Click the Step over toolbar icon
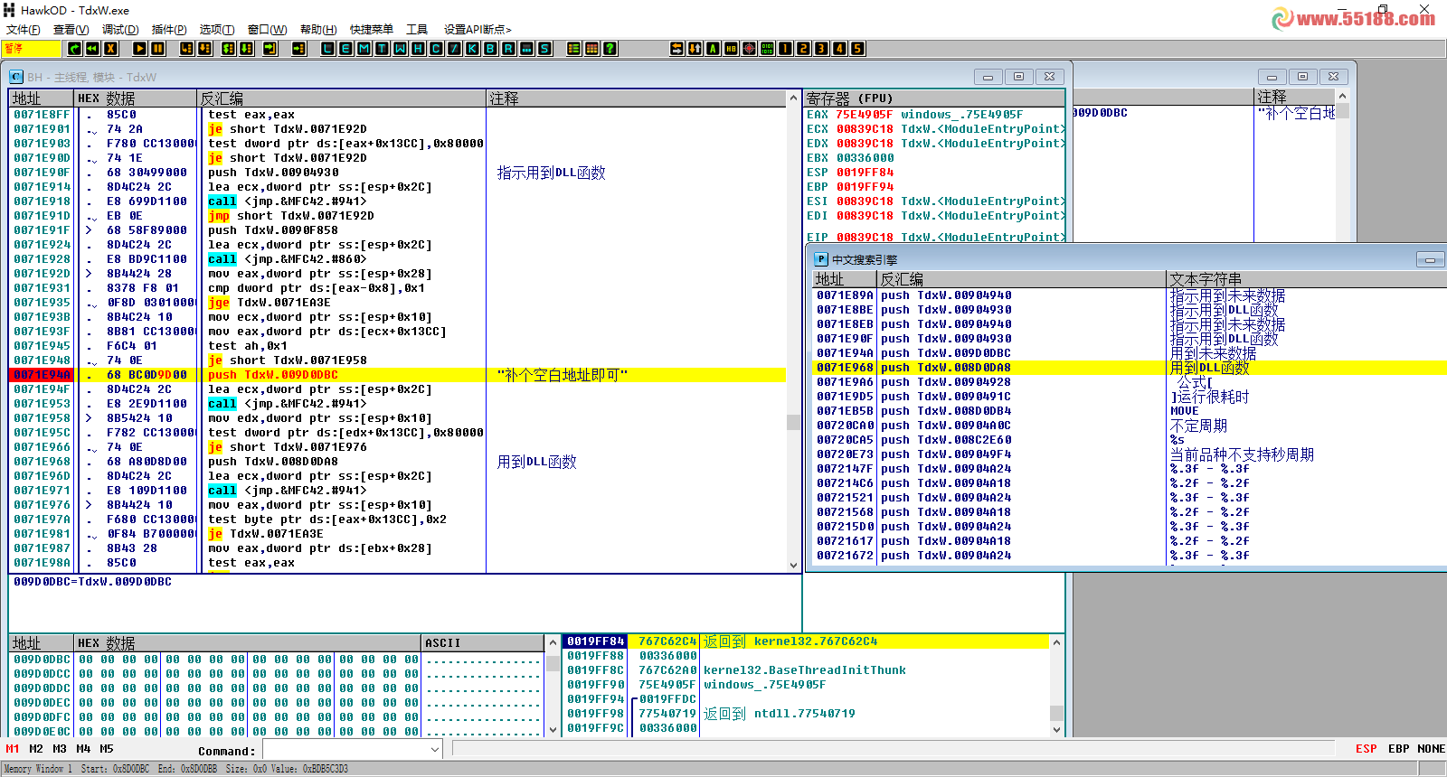The width and height of the screenshot is (1447, 777). point(205,49)
